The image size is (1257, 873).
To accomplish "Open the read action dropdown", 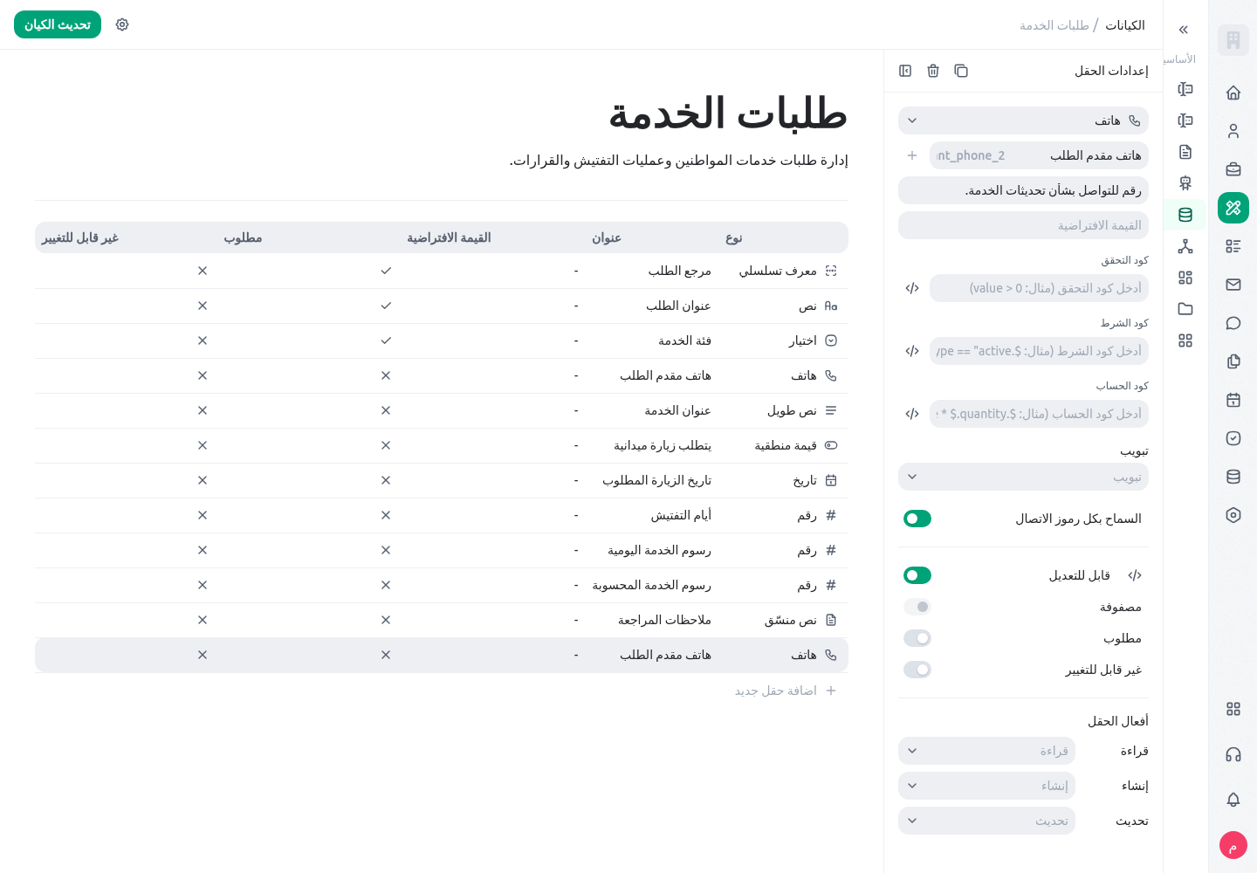I will pyautogui.click(x=986, y=751).
